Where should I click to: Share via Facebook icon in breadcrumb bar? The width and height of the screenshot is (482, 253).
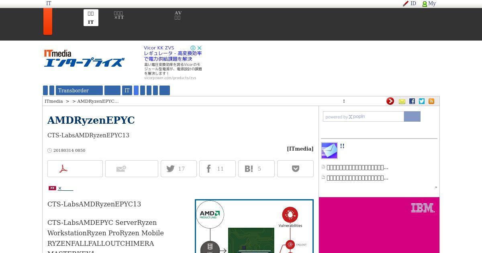pos(412,101)
